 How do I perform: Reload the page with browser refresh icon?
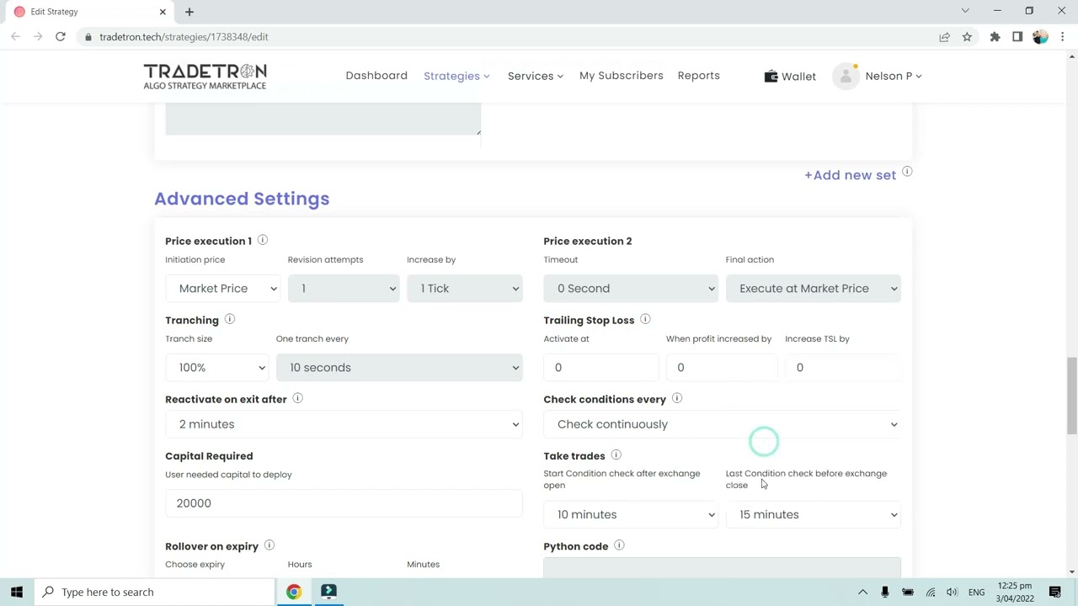pos(61,37)
